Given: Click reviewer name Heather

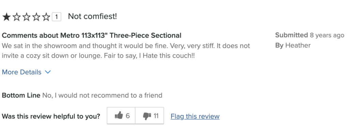Looking at the screenshot, I should pos(298,45).
